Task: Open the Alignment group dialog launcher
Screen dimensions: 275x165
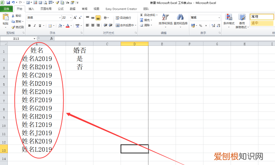Action: (136, 33)
